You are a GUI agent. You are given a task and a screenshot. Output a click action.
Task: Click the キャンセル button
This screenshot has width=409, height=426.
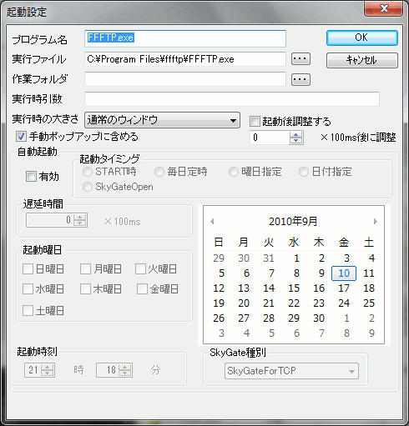(x=361, y=60)
